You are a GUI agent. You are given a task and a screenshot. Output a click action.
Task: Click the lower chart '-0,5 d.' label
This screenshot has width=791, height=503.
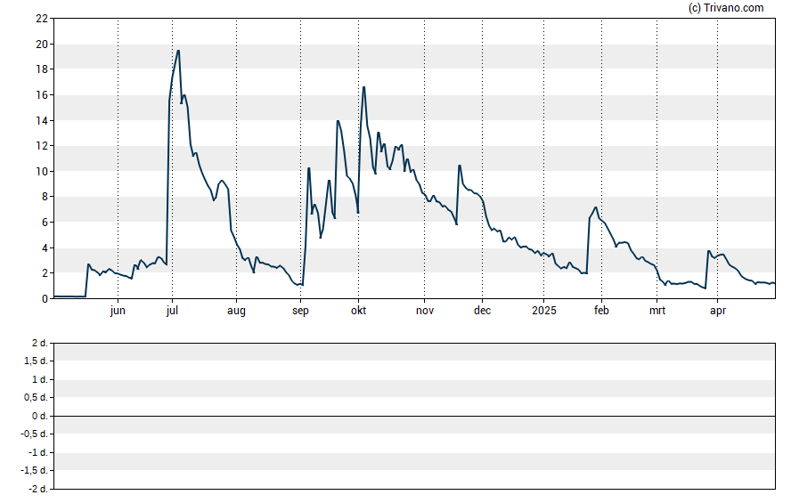click(x=34, y=434)
